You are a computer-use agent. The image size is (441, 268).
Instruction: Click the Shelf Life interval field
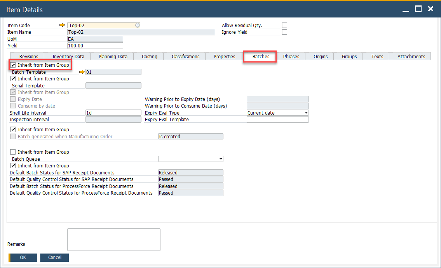tap(113, 113)
